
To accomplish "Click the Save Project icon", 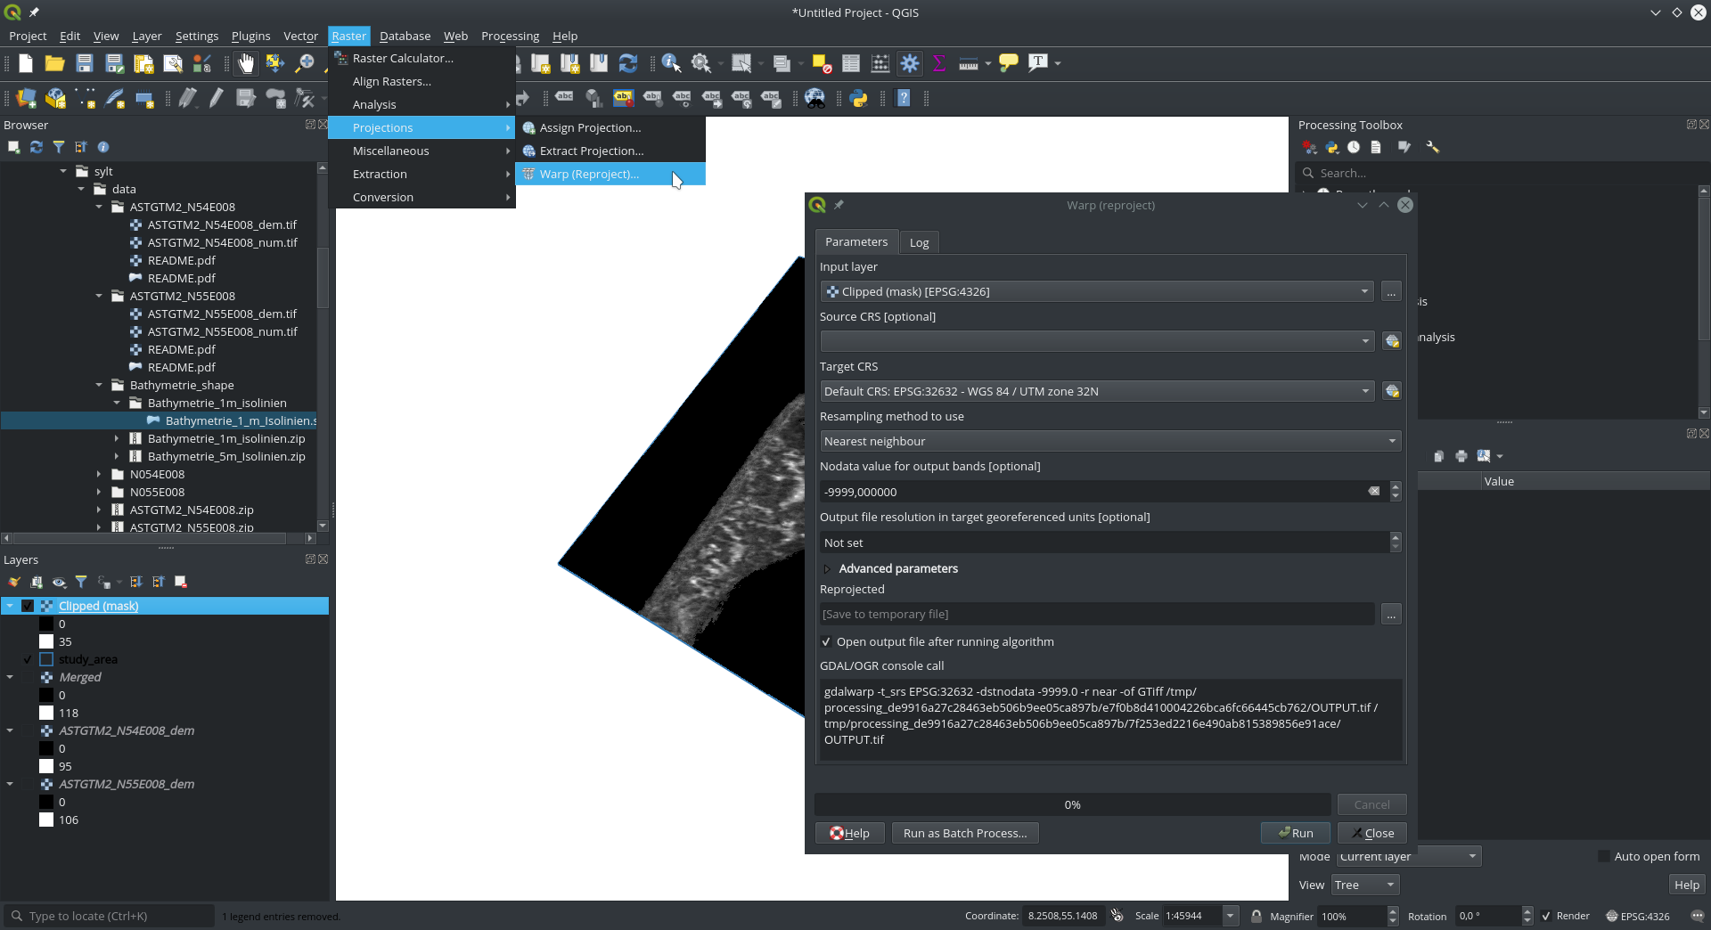I will coord(85,63).
